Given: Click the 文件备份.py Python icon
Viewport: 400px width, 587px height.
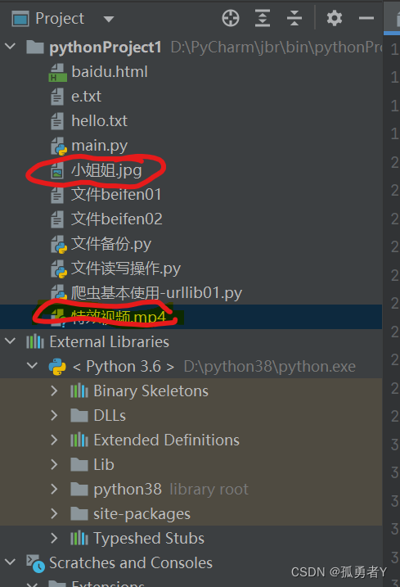Looking at the screenshot, I should tap(58, 244).
